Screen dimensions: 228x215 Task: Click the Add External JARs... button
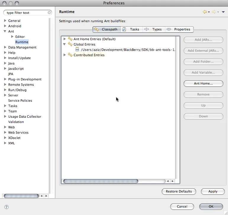click(x=203, y=51)
